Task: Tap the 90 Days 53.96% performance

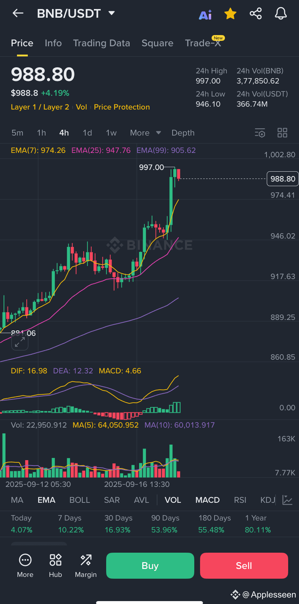Action: (165, 524)
